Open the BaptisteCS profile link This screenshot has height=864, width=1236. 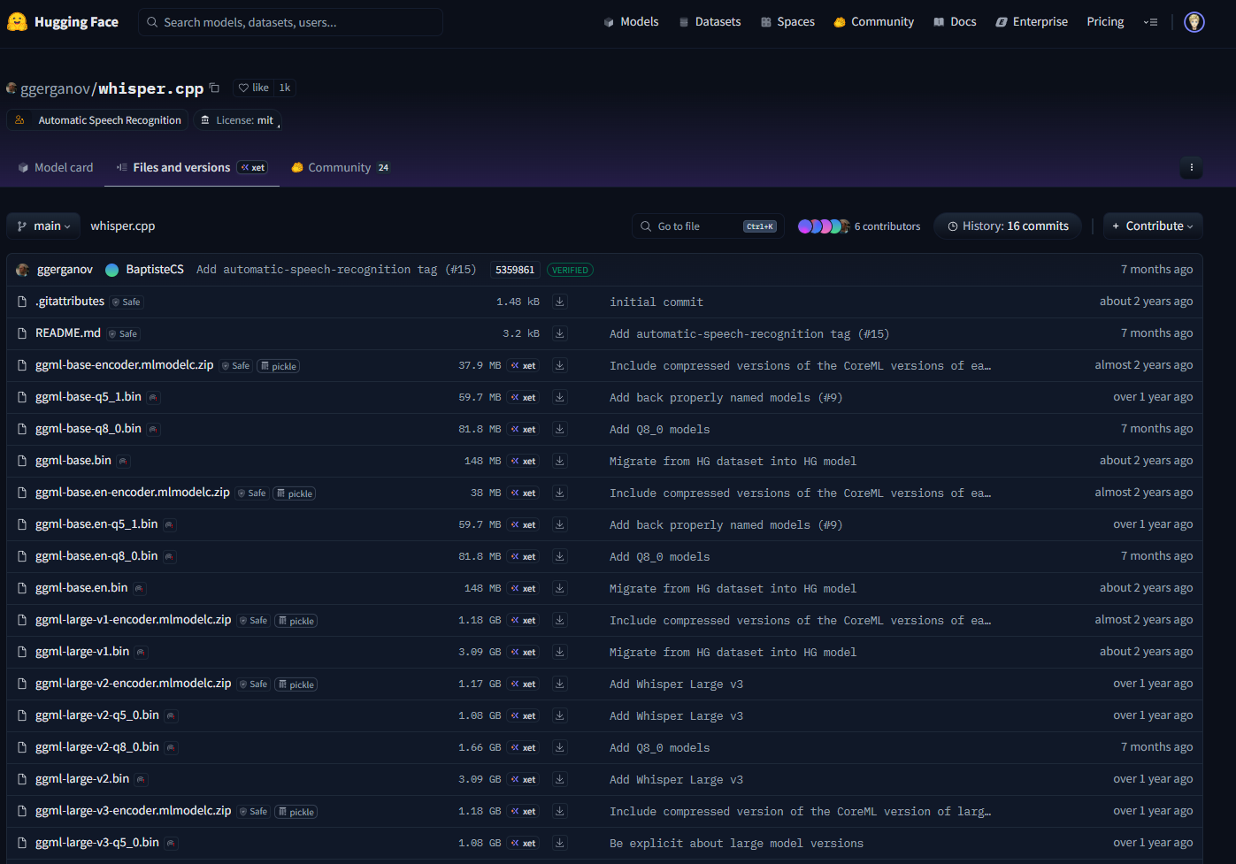155,270
